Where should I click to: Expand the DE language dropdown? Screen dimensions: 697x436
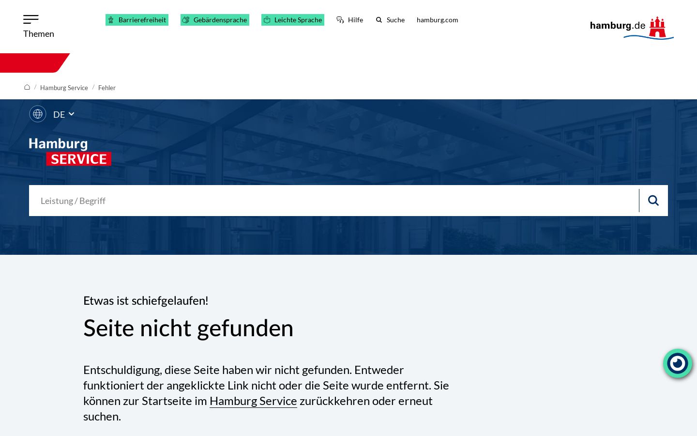[x=64, y=114]
